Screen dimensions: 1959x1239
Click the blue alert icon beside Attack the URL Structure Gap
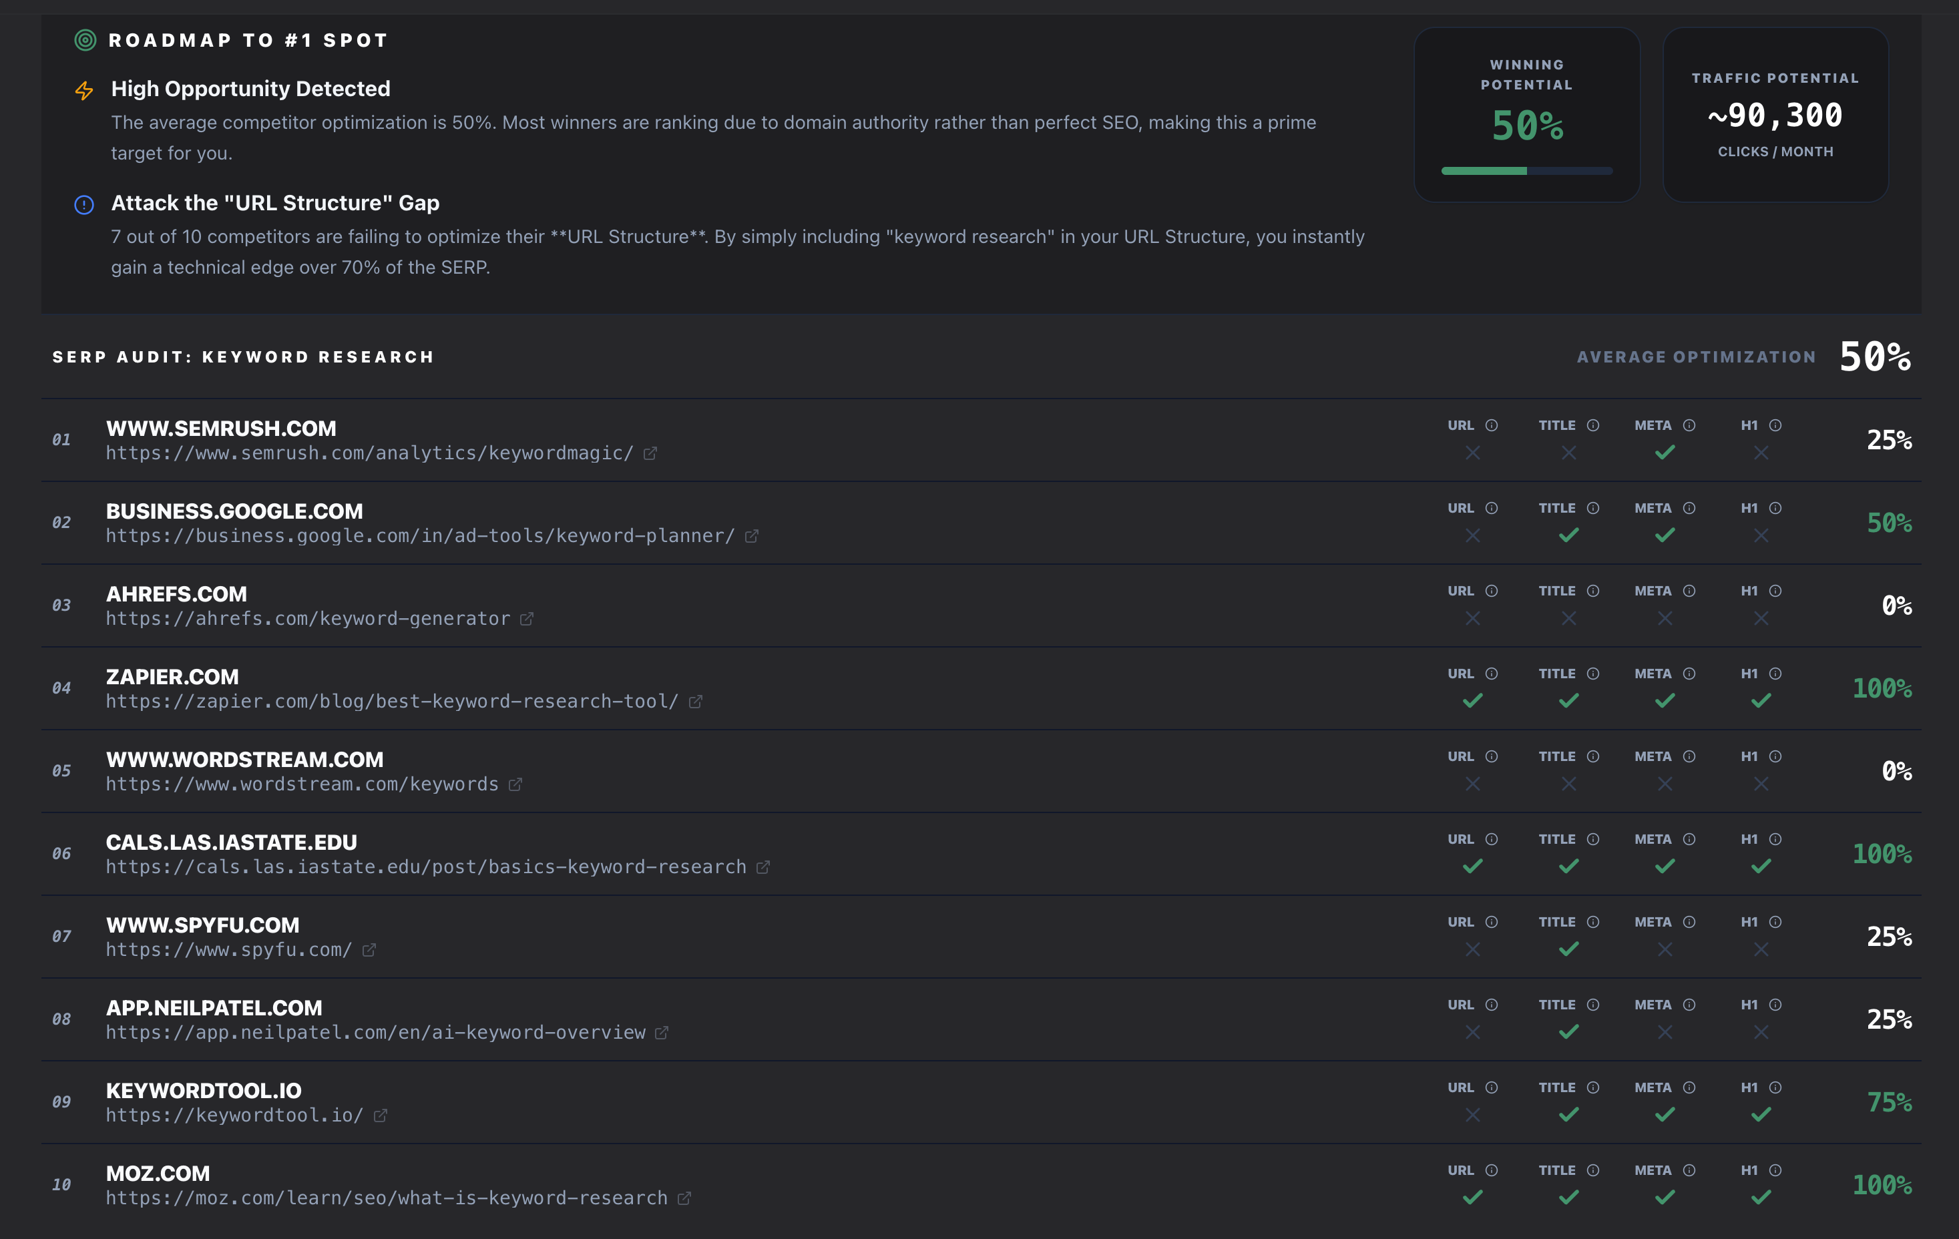tap(83, 204)
